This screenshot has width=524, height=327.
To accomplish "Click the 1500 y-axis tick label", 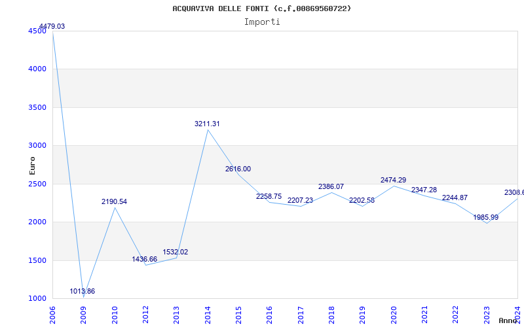I will tap(37, 260).
